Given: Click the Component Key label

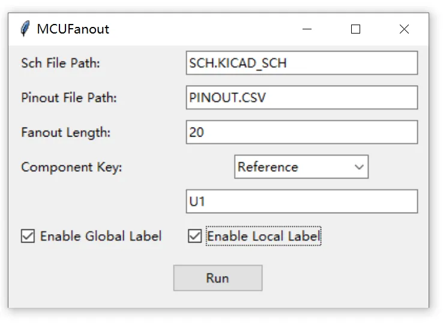Looking at the screenshot, I should tap(71, 167).
